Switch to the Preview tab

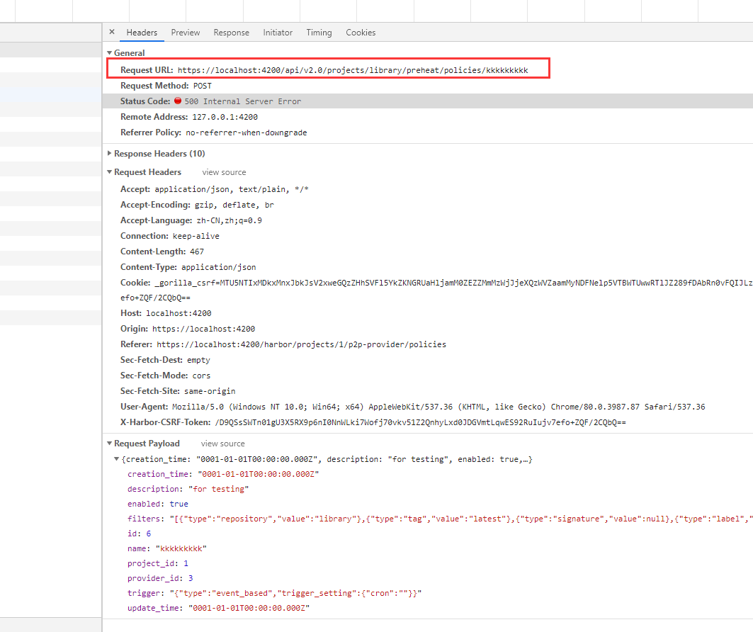[185, 32]
